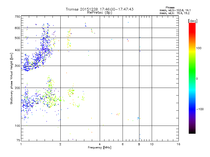Click the '75' y-axis tick label

(x=18, y=140)
